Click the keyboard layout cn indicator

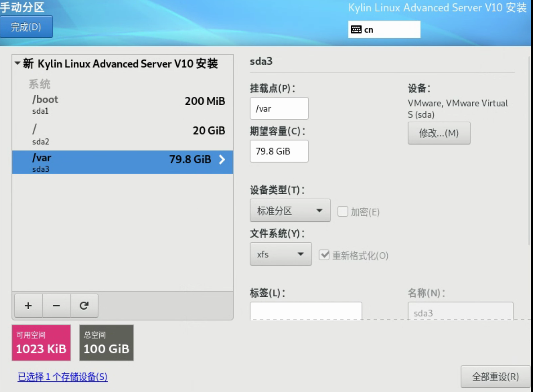point(384,29)
